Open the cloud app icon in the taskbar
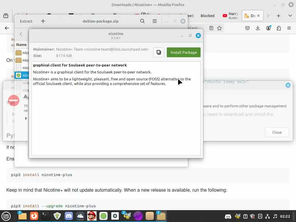Viewport: 296px width, 222px height. tap(80, 216)
